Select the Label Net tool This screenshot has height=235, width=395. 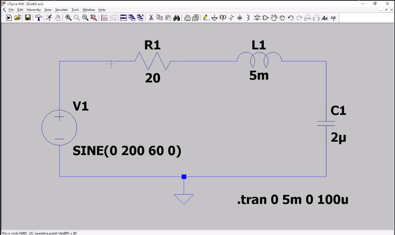[223, 17]
